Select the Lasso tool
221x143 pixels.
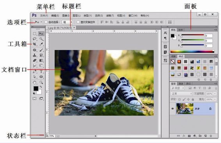(x=35, y=39)
